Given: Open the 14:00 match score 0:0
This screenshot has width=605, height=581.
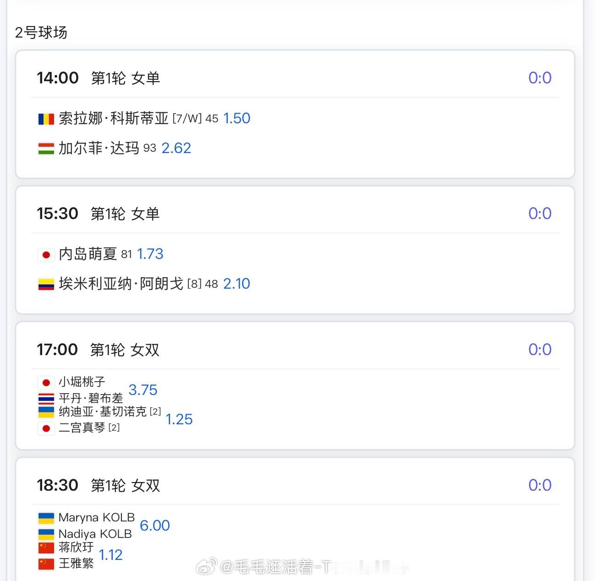Looking at the screenshot, I should tap(539, 78).
